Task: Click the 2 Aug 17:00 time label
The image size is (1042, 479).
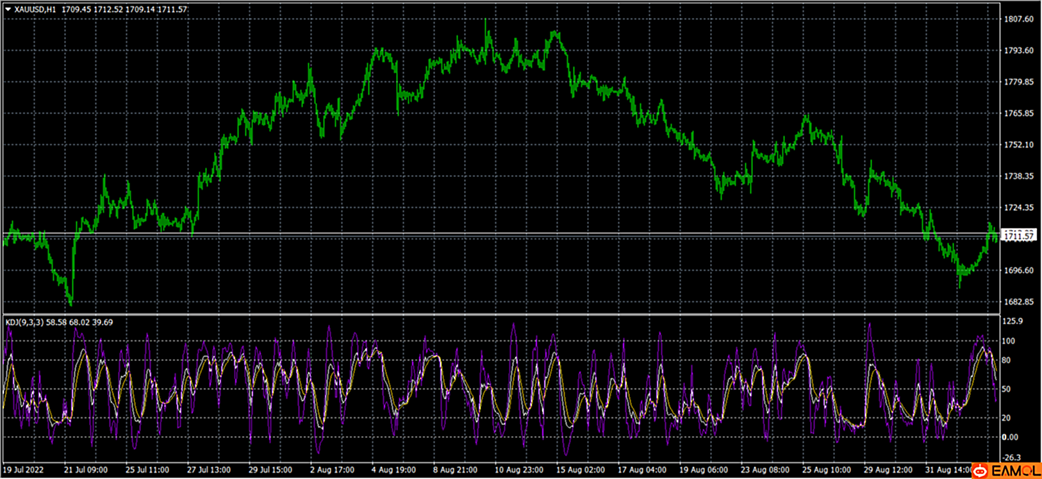Action: coord(333,470)
